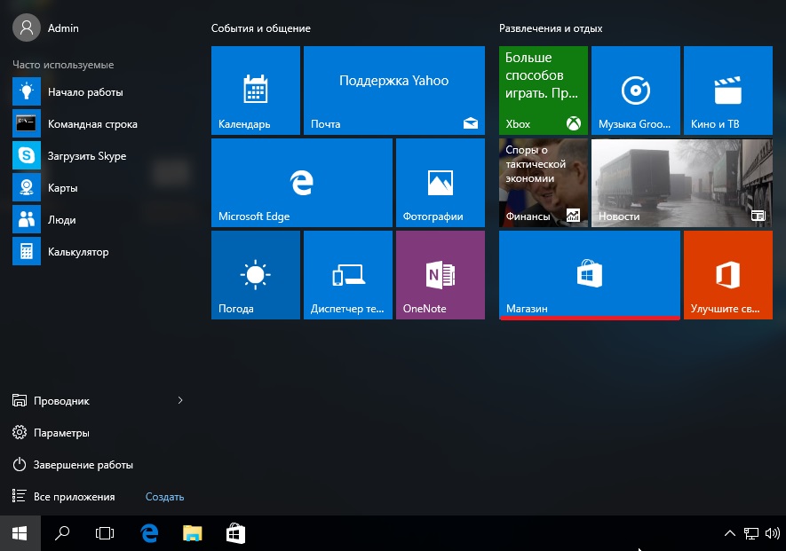Click the Windows Start button
Image resolution: width=786 pixels, height=551 pixels.
(x=20, y=533)
